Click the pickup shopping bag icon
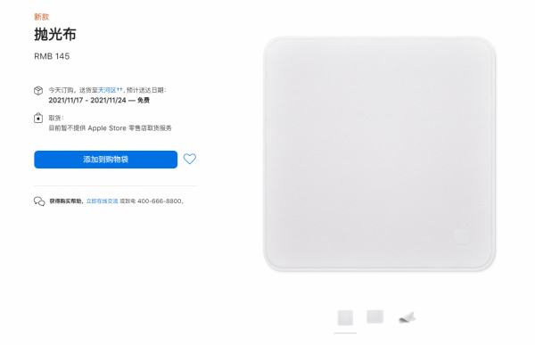This screenshot has height=345, width=535. 38,118
